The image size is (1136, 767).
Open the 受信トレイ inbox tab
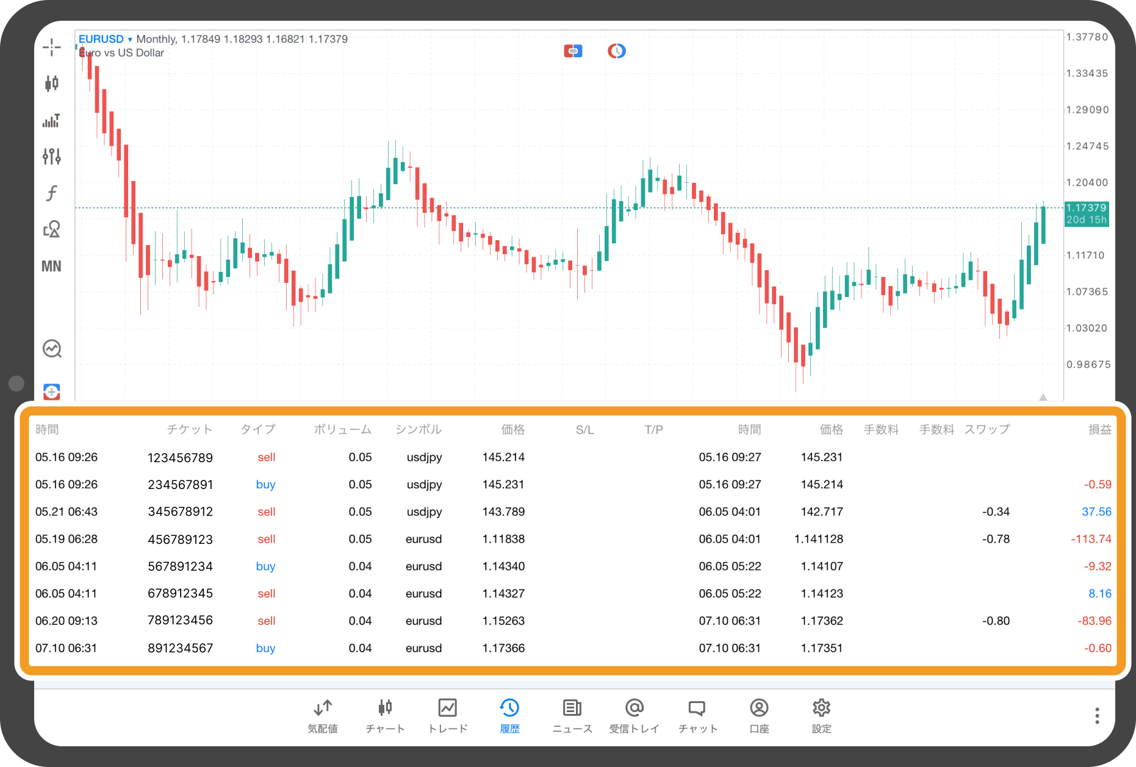click(635, 715)
